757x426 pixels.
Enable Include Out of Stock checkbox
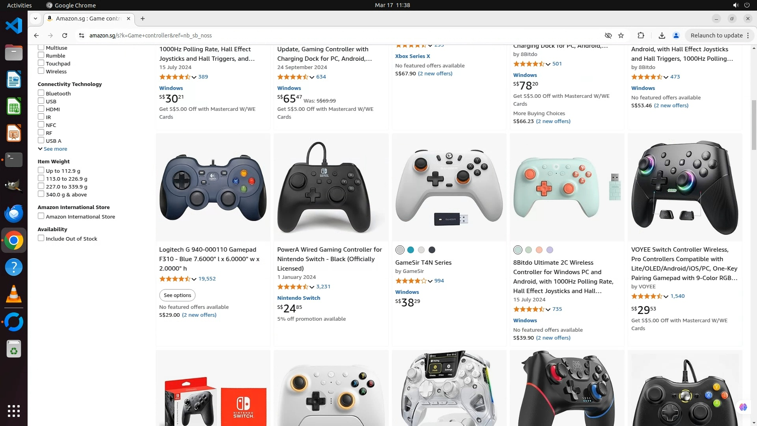click(x=41, y=238)
